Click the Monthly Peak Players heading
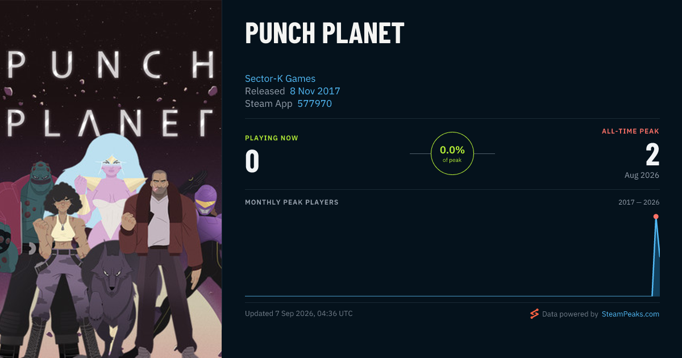The width and height of the screenshot is (682, 358). pos(292,202)
